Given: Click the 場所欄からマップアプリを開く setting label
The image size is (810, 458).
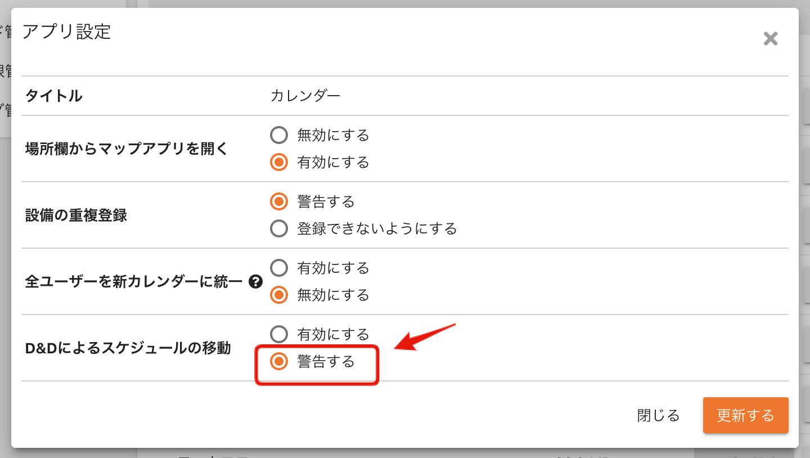Looking at the screenshot, I should [x=127, y=149].
